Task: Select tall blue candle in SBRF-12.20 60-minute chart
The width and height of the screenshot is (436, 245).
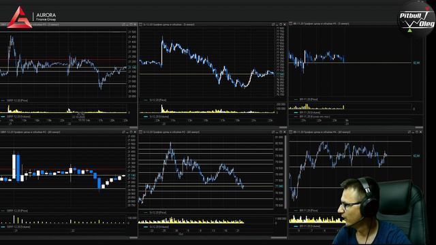Action: [x=18, y=168]
